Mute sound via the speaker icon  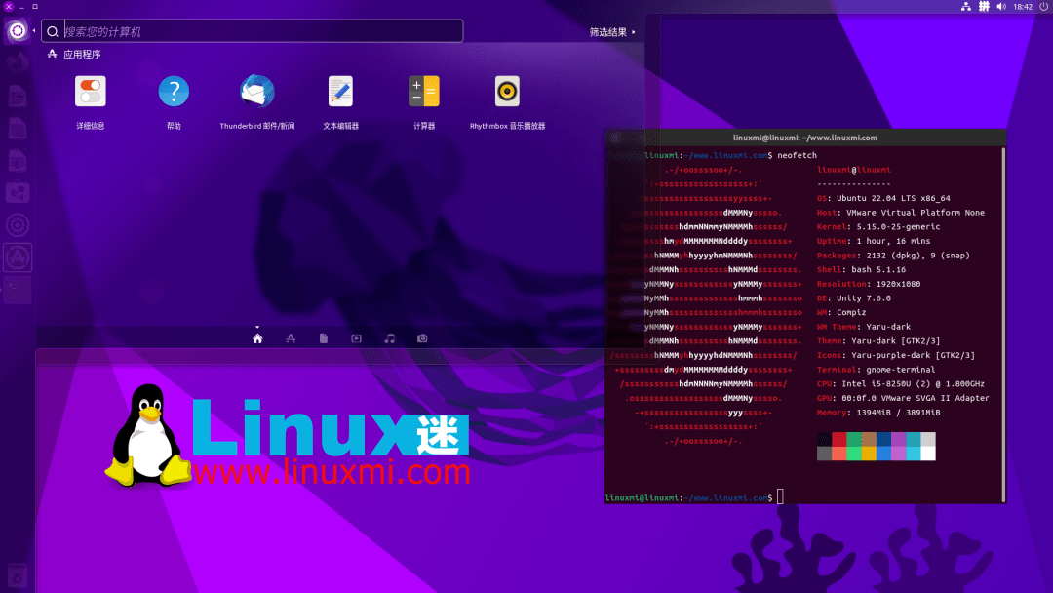(x=1003, y=6)
